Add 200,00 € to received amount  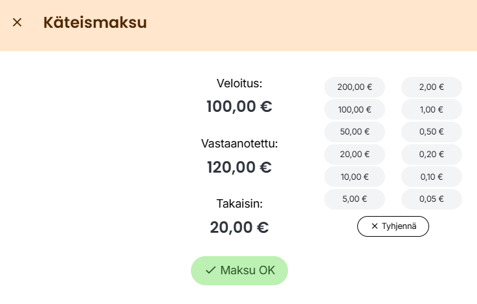[x=354, y=87]
